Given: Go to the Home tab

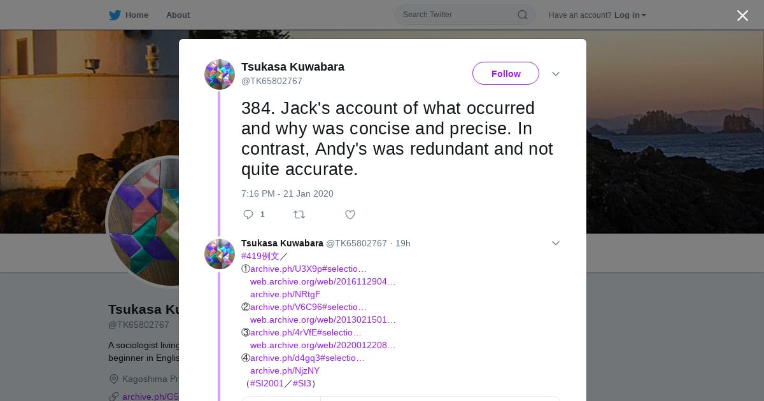Looking at the screenshot, I should coord(136,15).
